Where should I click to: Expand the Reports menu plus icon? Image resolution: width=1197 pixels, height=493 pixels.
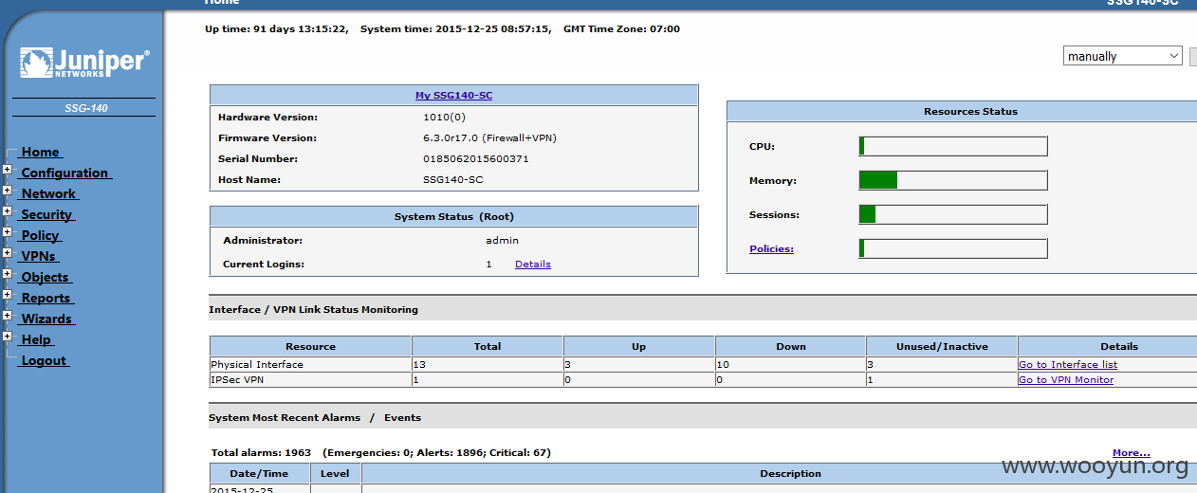tap(8, 296)
